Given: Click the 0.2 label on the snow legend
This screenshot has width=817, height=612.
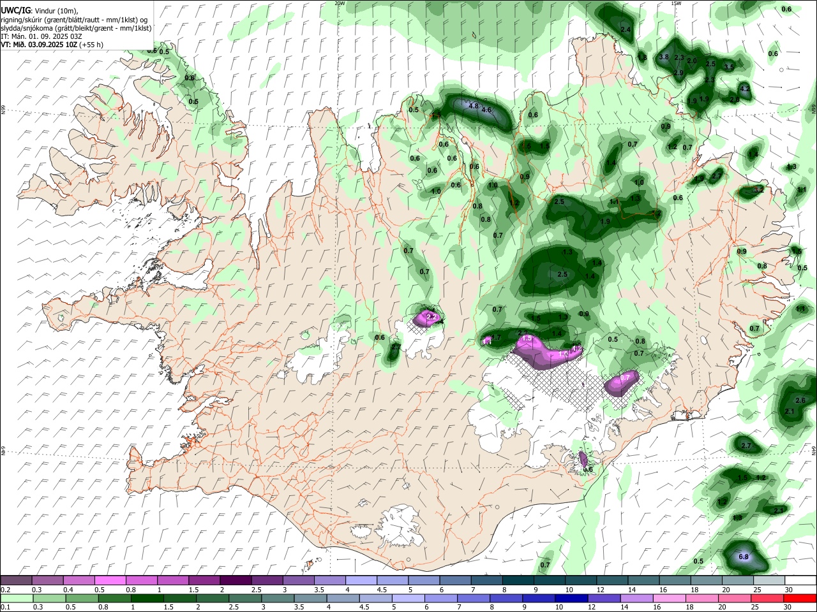Looking at the screenshot, I should 6,590.
